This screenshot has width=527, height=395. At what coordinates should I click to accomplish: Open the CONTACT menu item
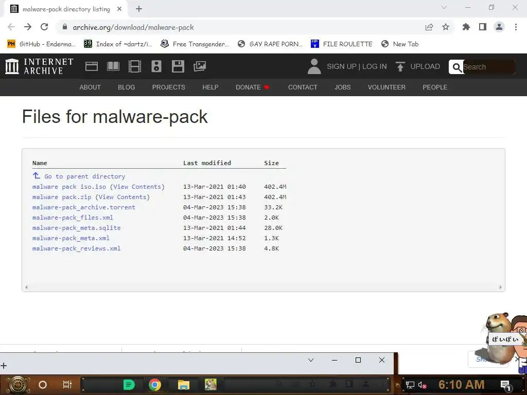303,87
